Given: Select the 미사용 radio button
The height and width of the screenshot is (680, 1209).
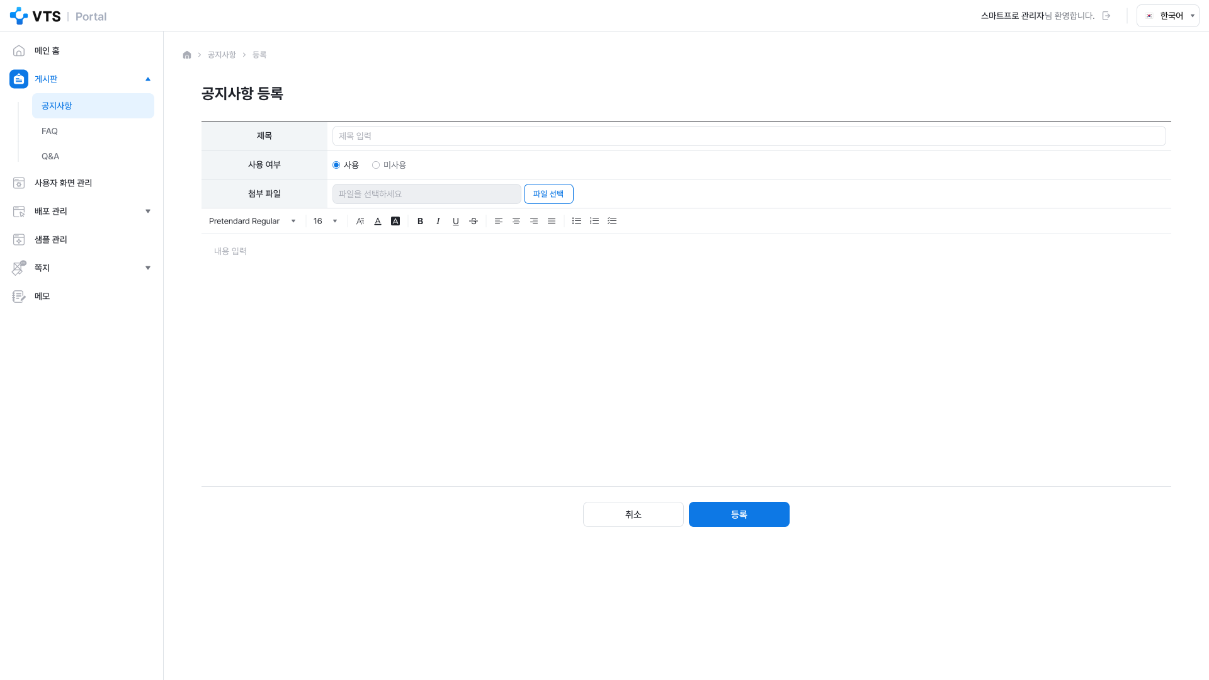Looking at the screenshot, I should pyautogui.click(x=376, y=165).
